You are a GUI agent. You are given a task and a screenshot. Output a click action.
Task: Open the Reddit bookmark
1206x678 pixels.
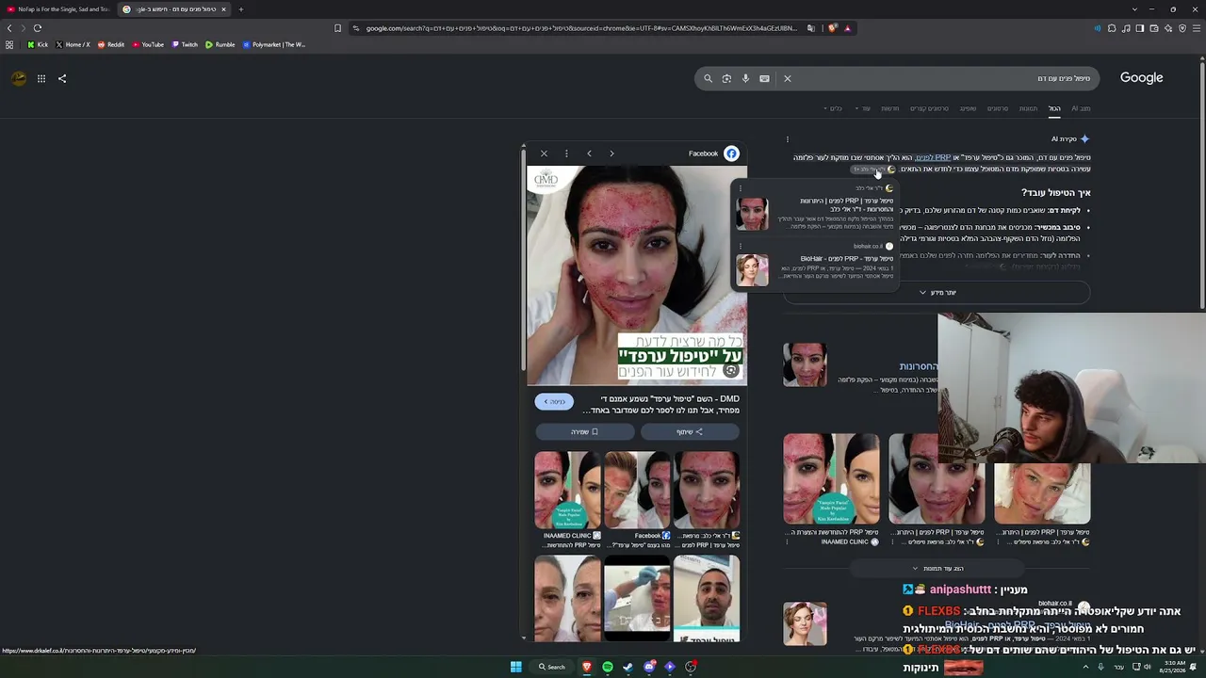(x=111, y=44)
